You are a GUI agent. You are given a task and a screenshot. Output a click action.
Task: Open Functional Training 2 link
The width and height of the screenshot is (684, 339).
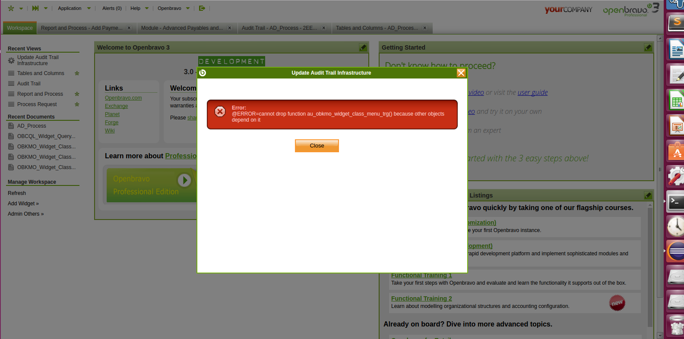[x=421, y=298]
